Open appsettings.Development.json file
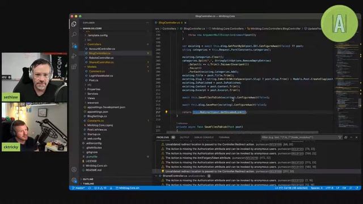Image resolution: width=363 pixels, height=204 pixels. [106, 107]
